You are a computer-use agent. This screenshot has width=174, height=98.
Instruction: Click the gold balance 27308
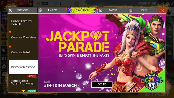45,4
